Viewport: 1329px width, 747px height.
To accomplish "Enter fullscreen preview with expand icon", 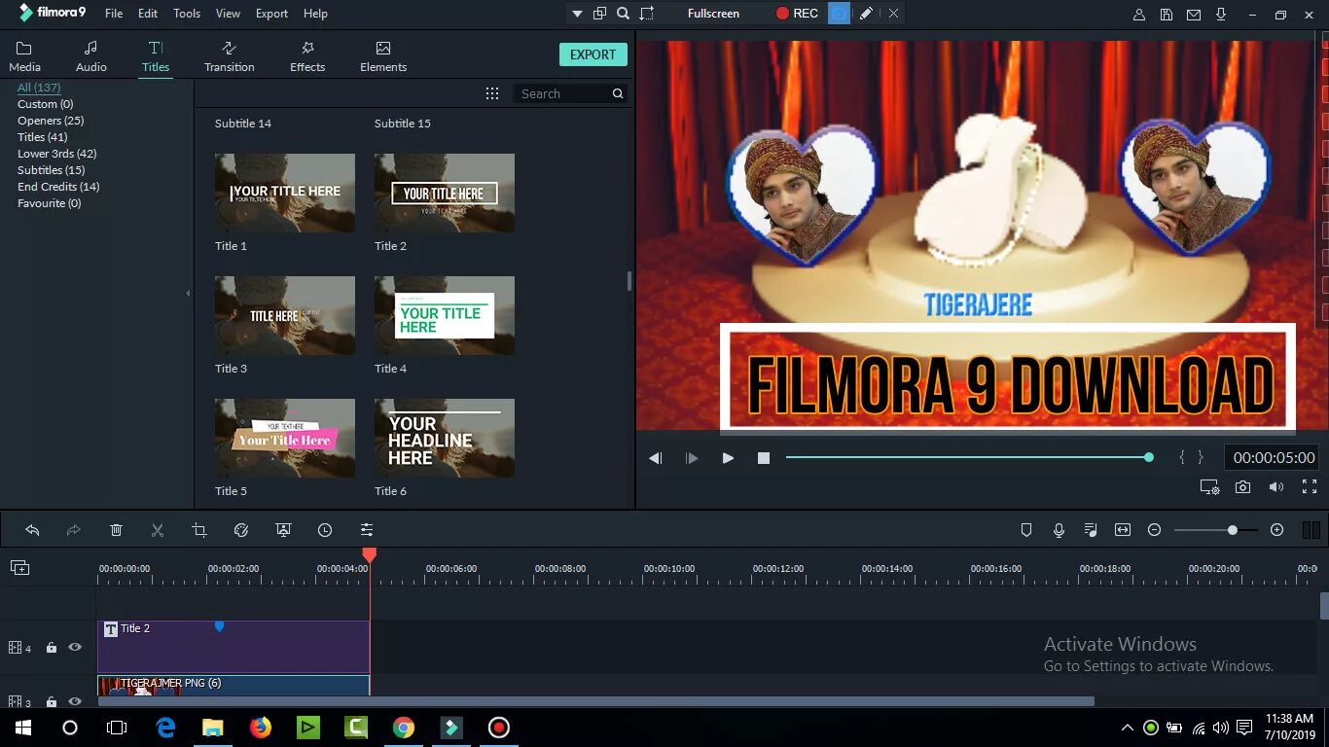I will (x=1310, y=487).
